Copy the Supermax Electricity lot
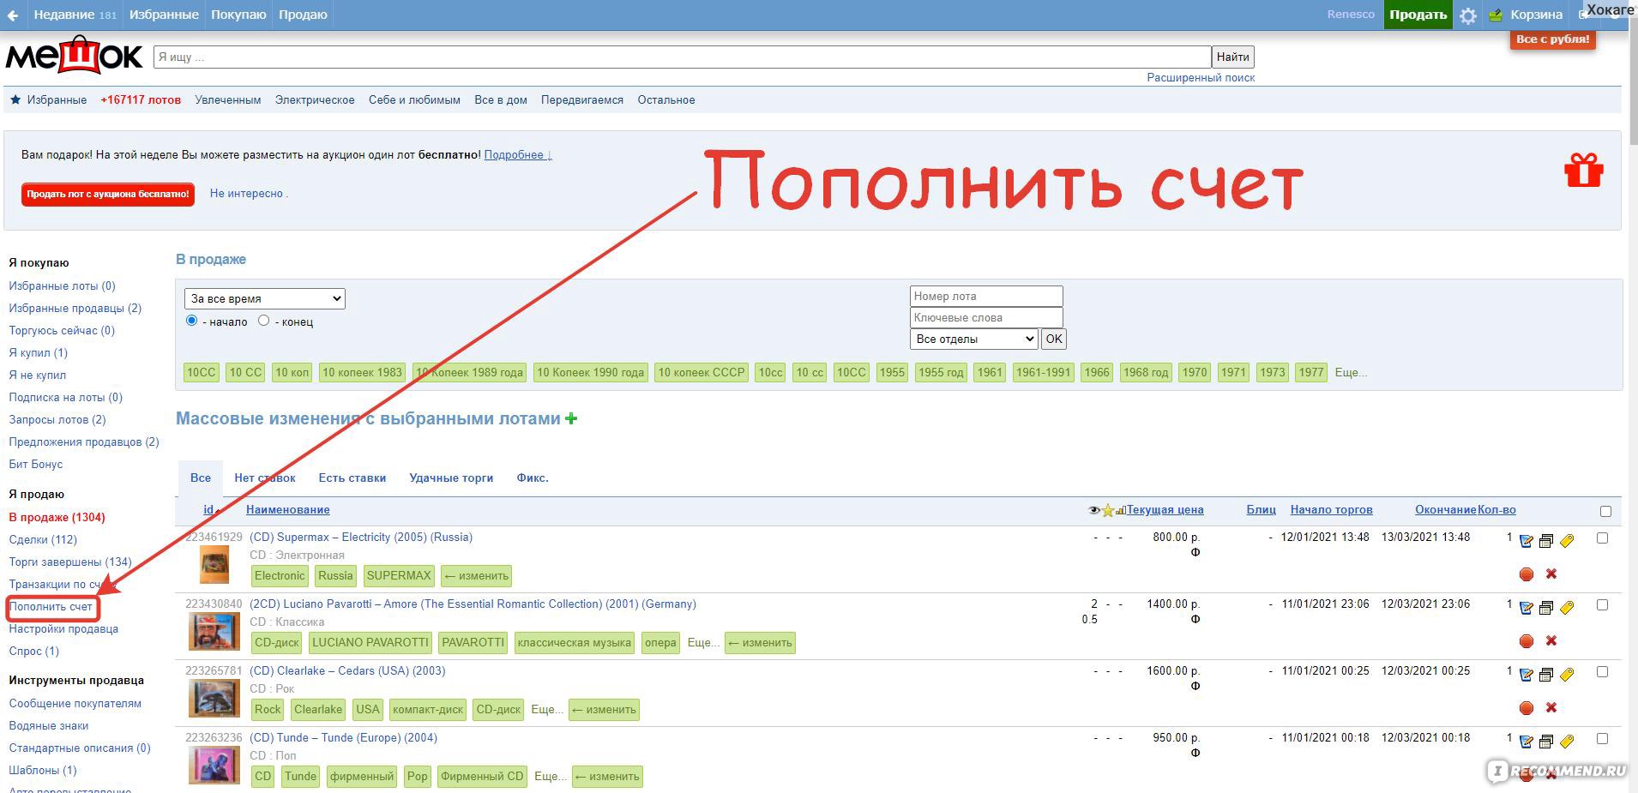This screenshot has height=793, width=1638. coord(1546,541)
